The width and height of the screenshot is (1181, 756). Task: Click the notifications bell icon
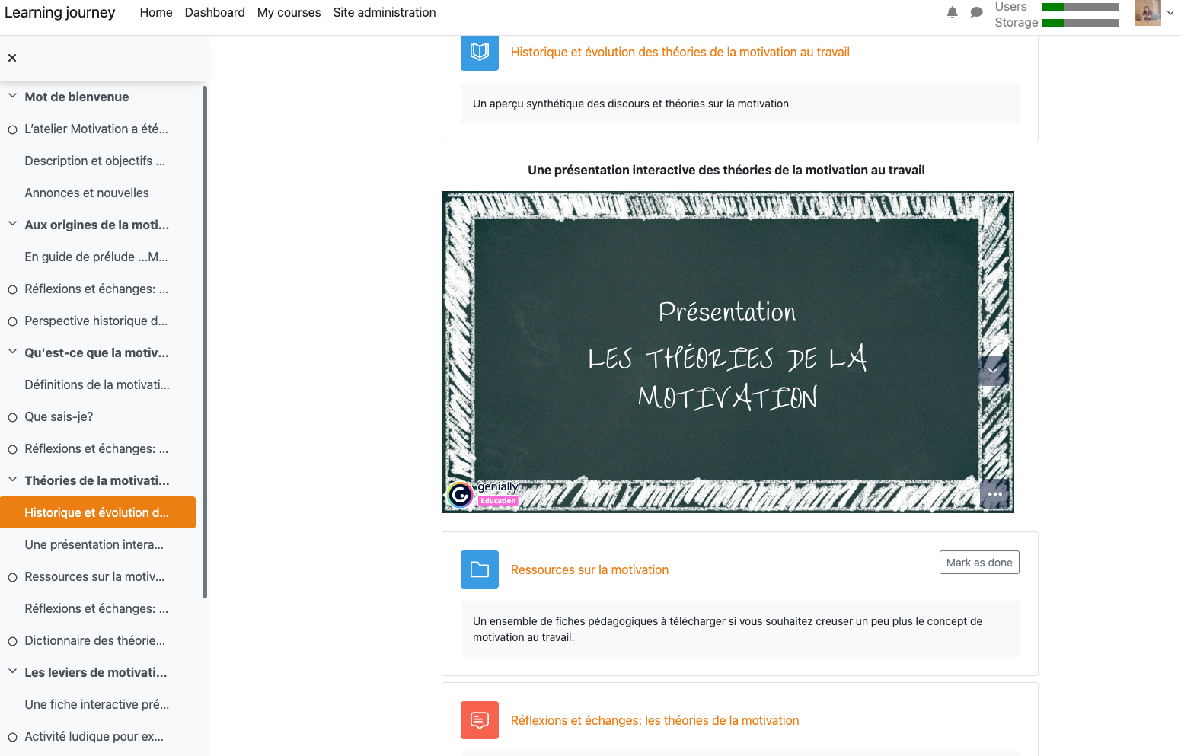point(952,12)
